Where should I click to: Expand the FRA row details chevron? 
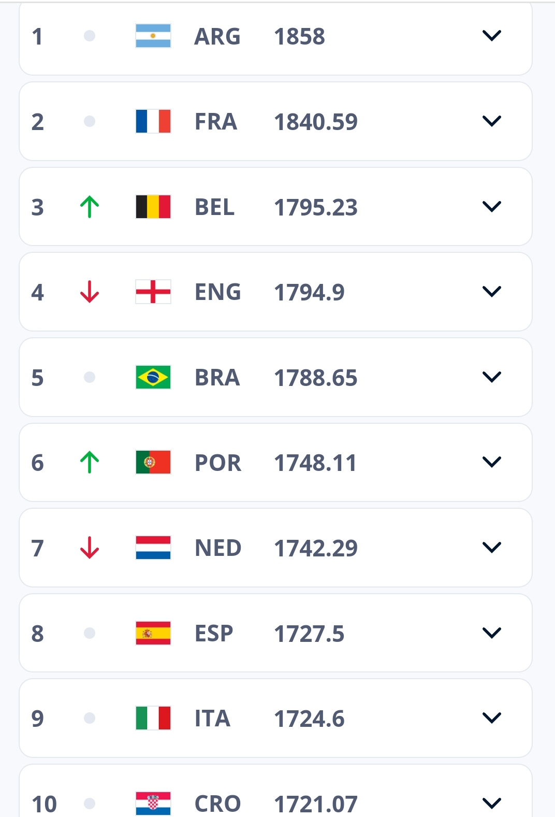click(x=491, y=121)
